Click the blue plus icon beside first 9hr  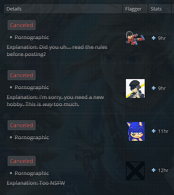pyautogui.click(x=154, y=38)
